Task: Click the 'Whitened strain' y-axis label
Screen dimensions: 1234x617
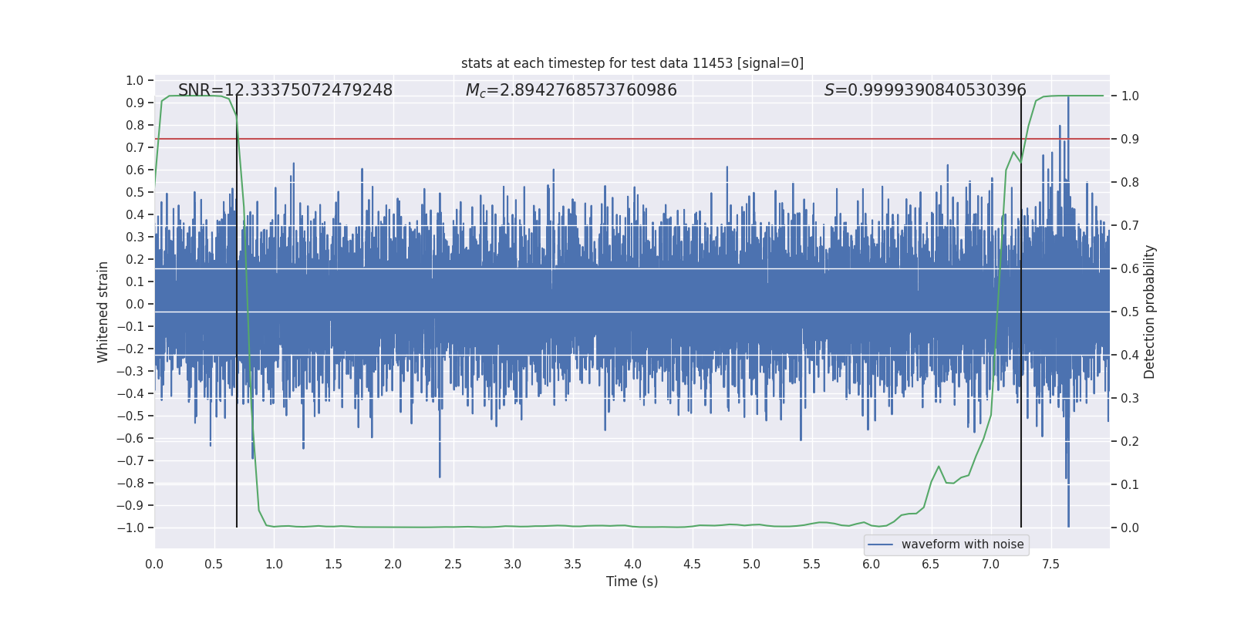Action: 103,312
